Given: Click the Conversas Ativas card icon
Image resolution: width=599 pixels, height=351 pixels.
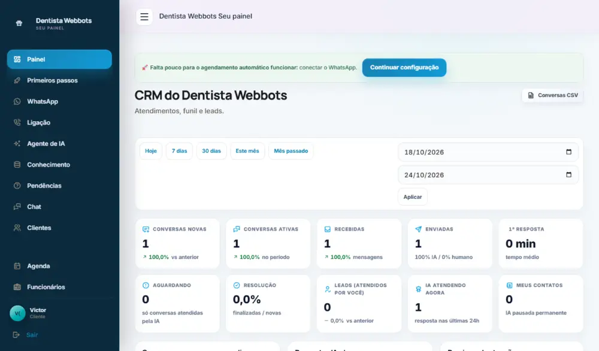Looking at the screenshot, I should point(237,229).
